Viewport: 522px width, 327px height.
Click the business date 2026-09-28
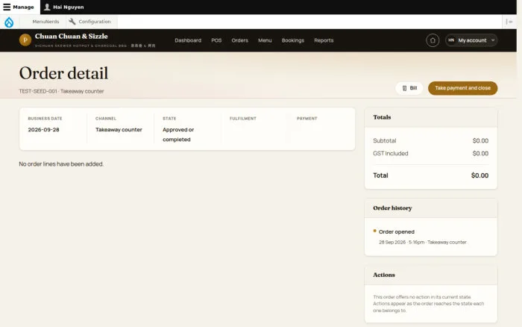[x=43, y=130]
